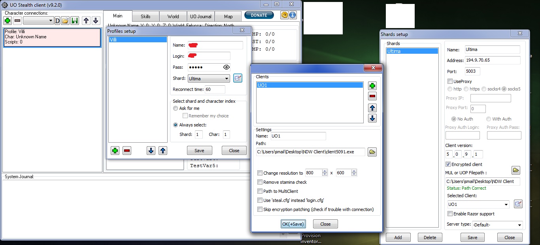Viewport: 540px width, 245px height.
Task: Save the shard settings in Shards setup
Action: [472, 237]
